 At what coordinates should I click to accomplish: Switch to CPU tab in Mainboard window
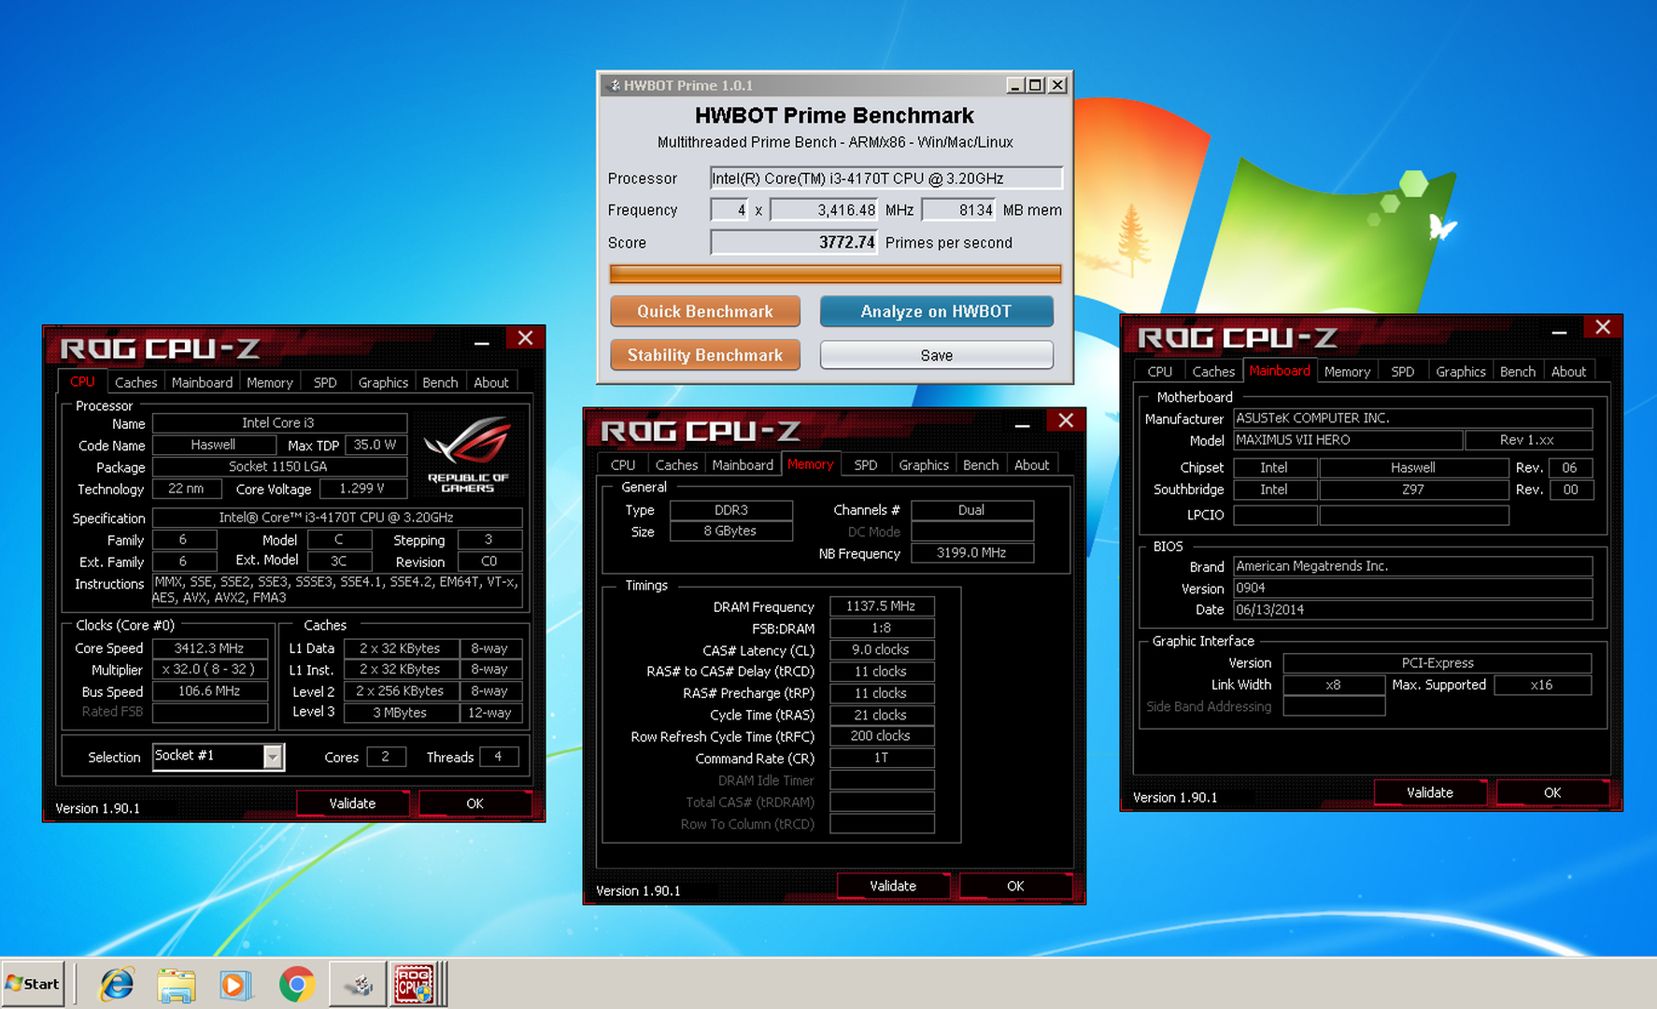(x=1160, y=372)
